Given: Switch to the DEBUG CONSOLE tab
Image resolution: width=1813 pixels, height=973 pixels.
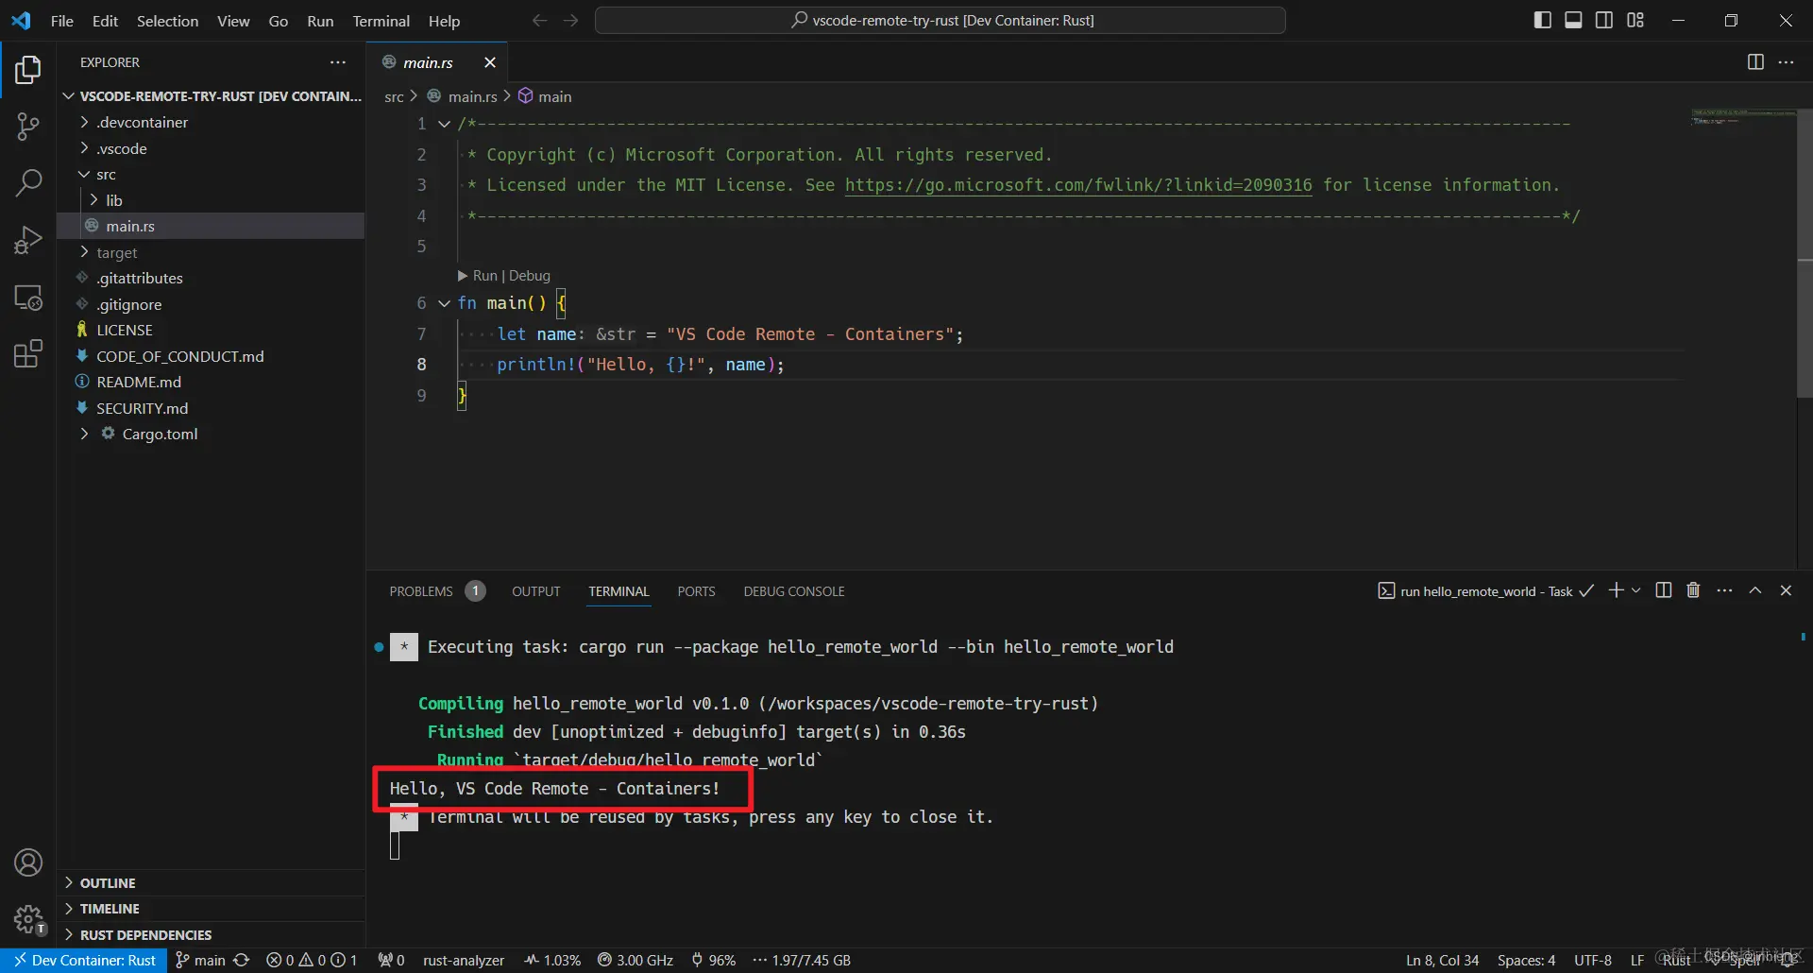Looking at the screenshot, I should pyautogui.click(x=794, y=591).
